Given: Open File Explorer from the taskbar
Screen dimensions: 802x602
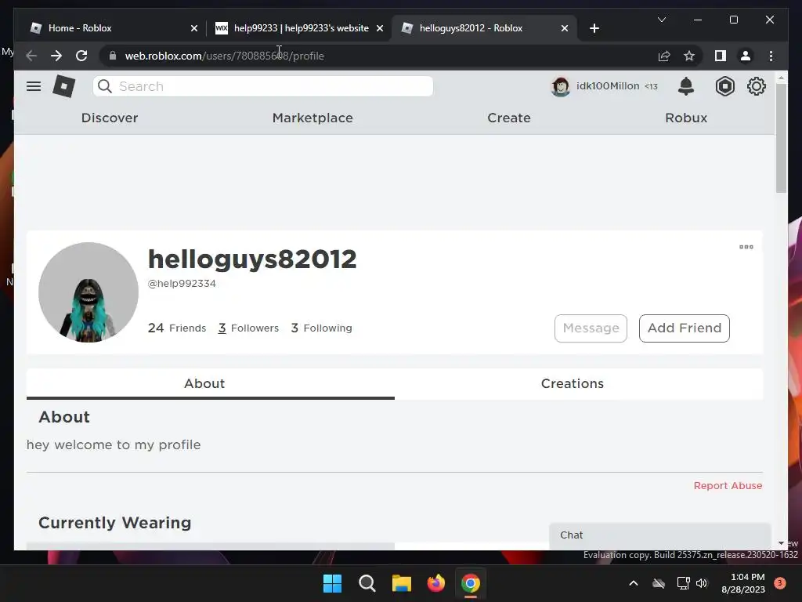Looking at the screenshot, I should pyautogui.click(x=402, y=583).
